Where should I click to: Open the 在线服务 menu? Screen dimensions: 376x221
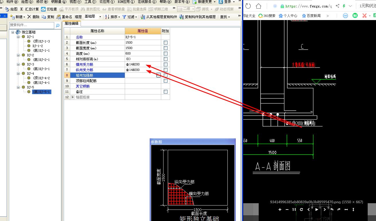tap(147, 2)
